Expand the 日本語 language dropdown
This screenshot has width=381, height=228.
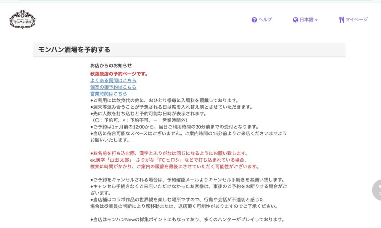coord(308,20)
